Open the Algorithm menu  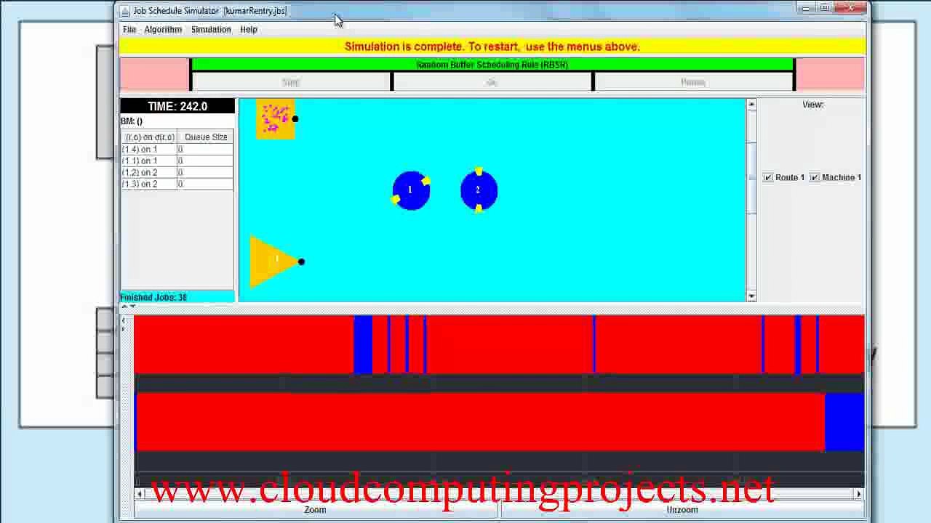tap(163, 30)
